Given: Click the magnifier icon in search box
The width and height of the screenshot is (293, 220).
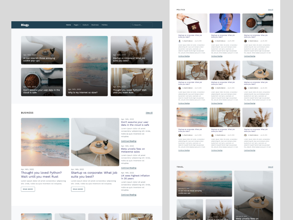Looking at the screenshot, I should click(133, 25).
